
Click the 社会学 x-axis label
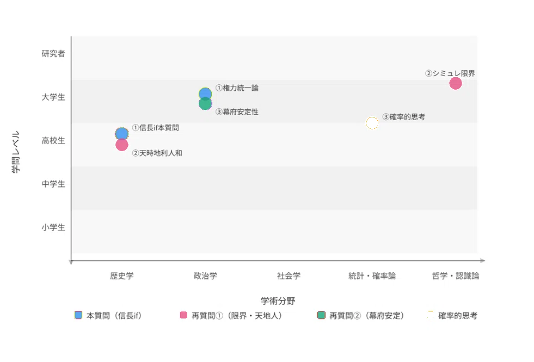pos(289,276)
